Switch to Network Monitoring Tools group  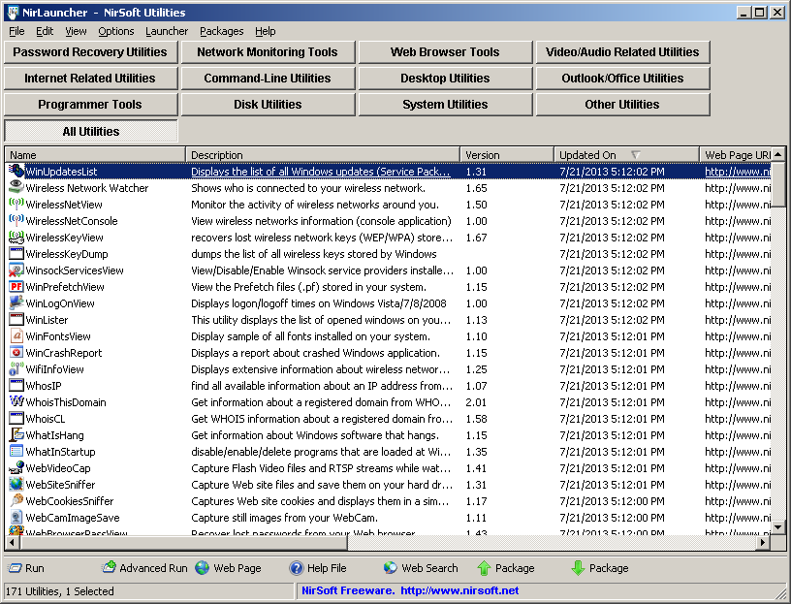point(268,52)
